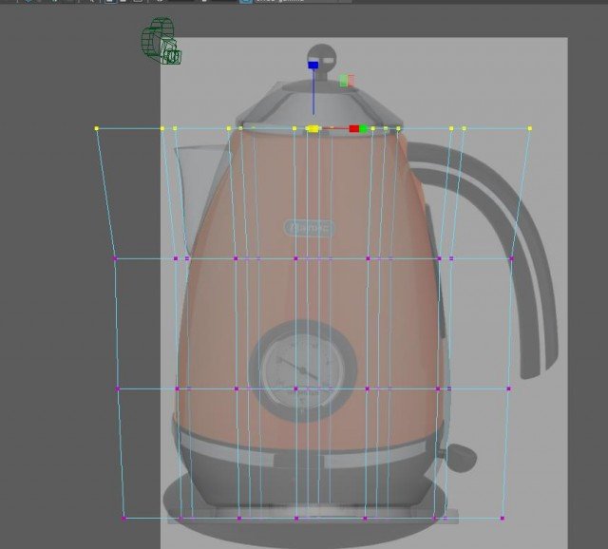Click the blue Z-axis gizmo handle
The image size is (608, 549).
click(x=313, y=66)
